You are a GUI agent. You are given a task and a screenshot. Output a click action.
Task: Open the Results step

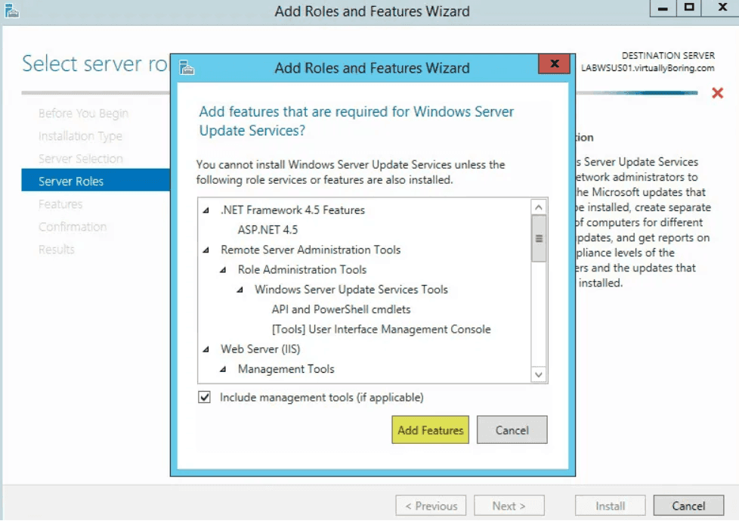point(57,250)
